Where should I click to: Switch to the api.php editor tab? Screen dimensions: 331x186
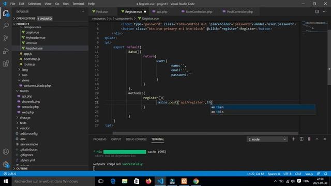tap(162, 12)
